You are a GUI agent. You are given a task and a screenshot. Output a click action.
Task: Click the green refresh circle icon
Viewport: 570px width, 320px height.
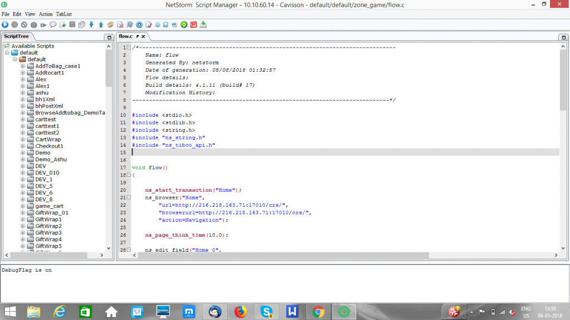(x=184, y=24)
